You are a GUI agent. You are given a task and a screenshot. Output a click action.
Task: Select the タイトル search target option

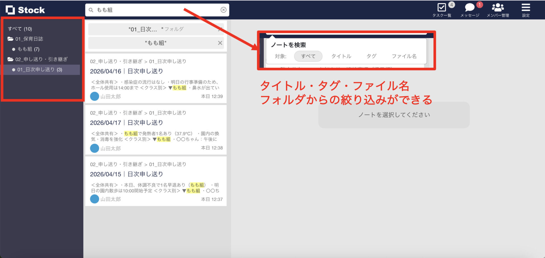341,56
